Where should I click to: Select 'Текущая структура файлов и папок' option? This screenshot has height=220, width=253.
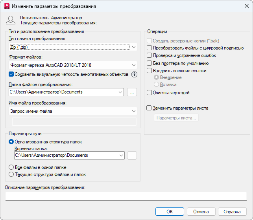tap(11, 174)
